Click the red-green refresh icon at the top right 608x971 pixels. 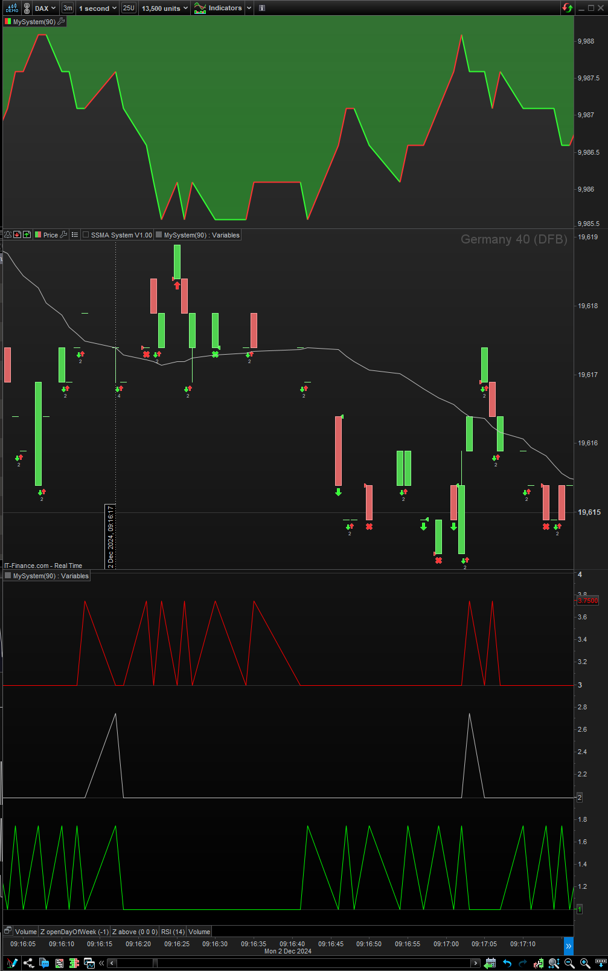point(567,8)
